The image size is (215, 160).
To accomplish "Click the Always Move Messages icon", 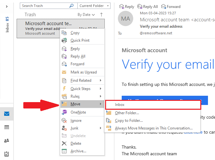I will point(109,128).
